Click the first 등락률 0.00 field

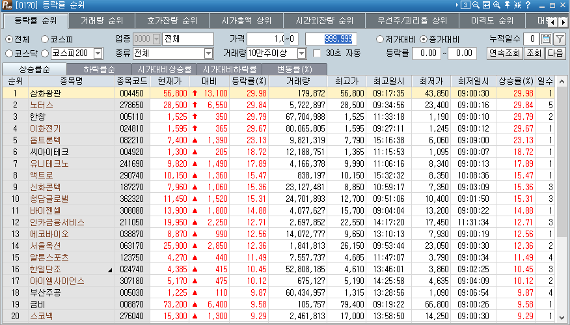pos(426,53)
